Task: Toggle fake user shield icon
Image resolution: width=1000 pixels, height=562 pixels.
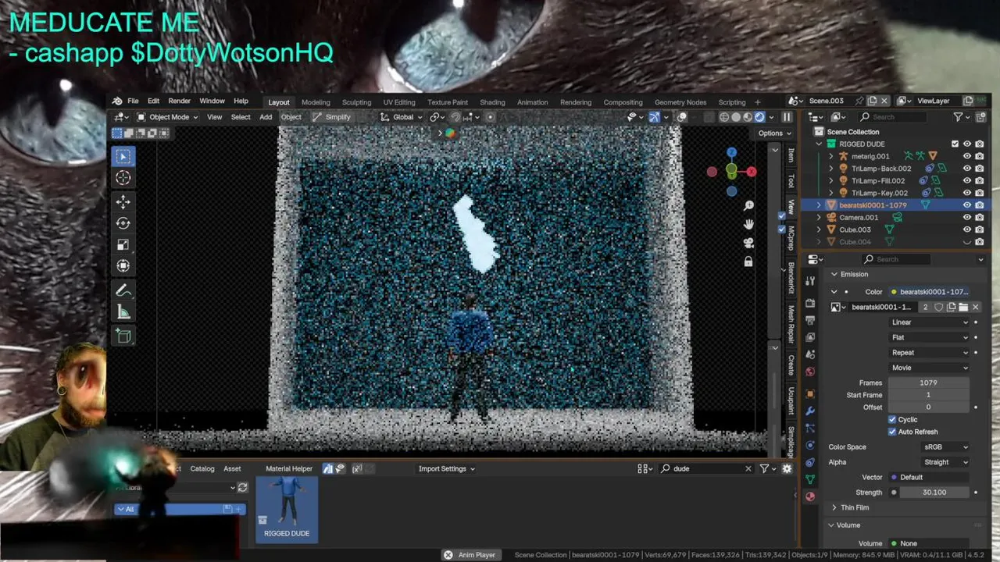Action: [x=939, y=307]
